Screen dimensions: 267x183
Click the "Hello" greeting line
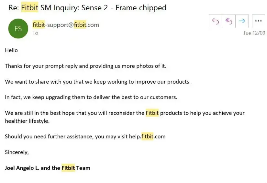click(x=11, y=50)
